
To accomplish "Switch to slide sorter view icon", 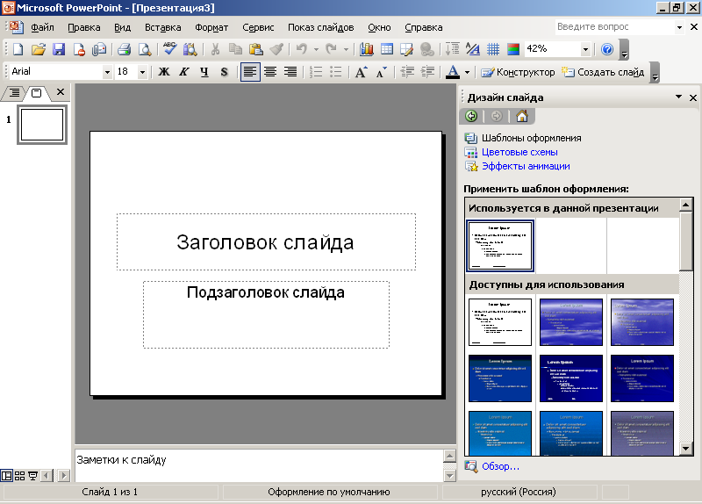I will pos(19,476).
